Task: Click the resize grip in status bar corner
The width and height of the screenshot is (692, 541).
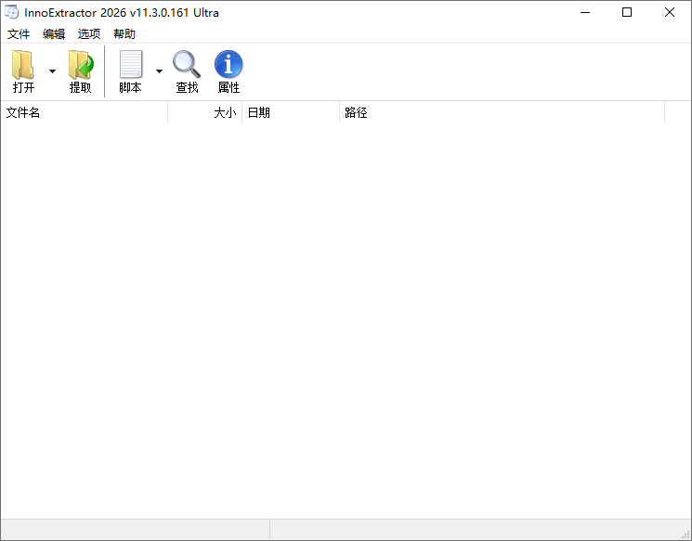Action: pyautogui.click(x=685, y=534)
